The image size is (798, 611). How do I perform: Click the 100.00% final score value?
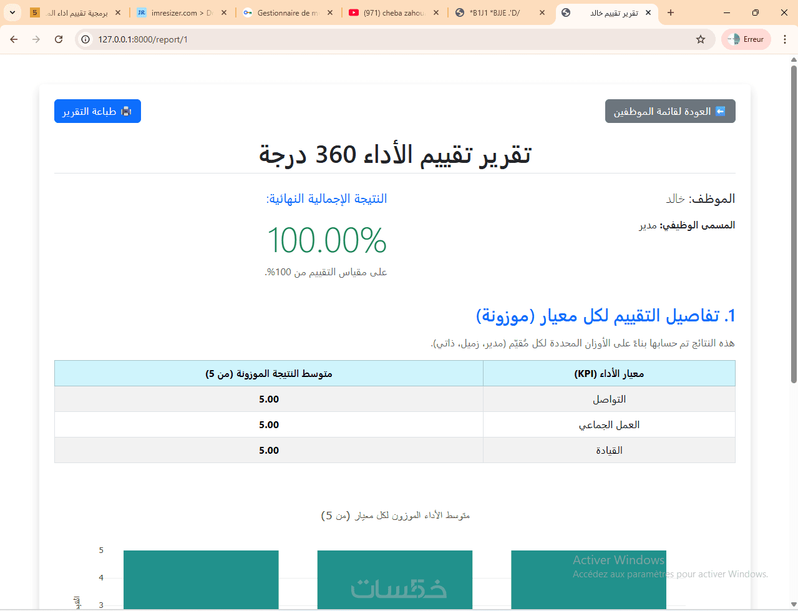pyautogui.click(x=327, y=240)
